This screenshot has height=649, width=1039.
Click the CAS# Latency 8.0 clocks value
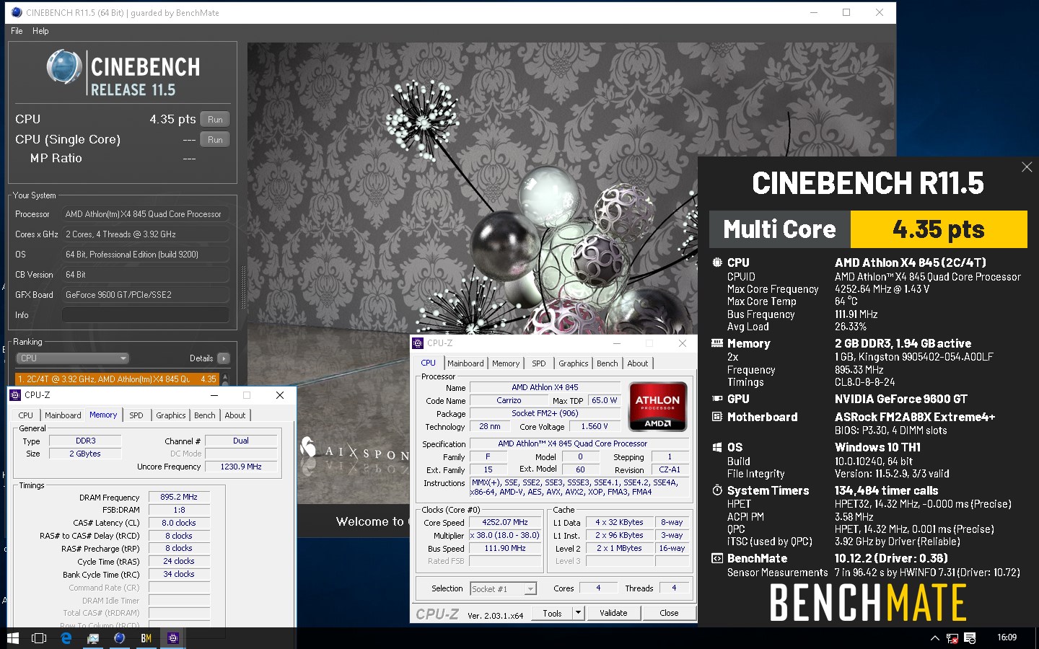179,523
